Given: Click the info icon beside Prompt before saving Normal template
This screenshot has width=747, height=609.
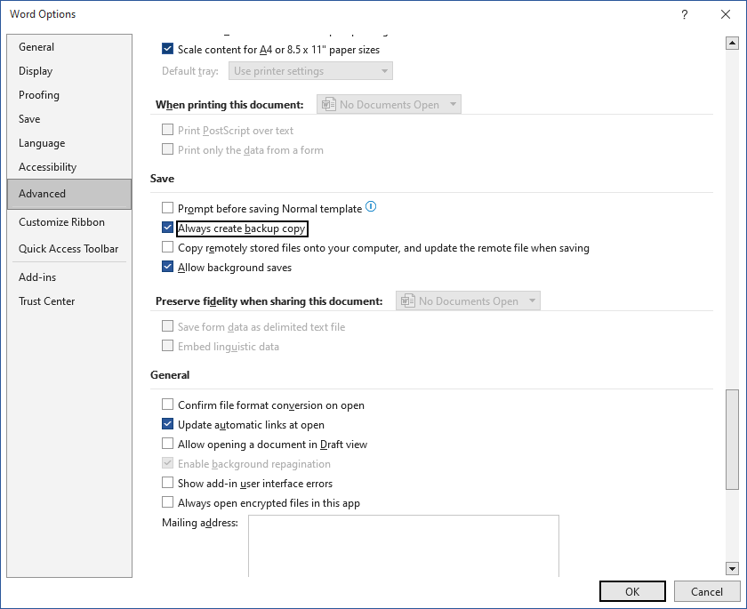Looking at the screenshot, I should [x=371, y=206].
